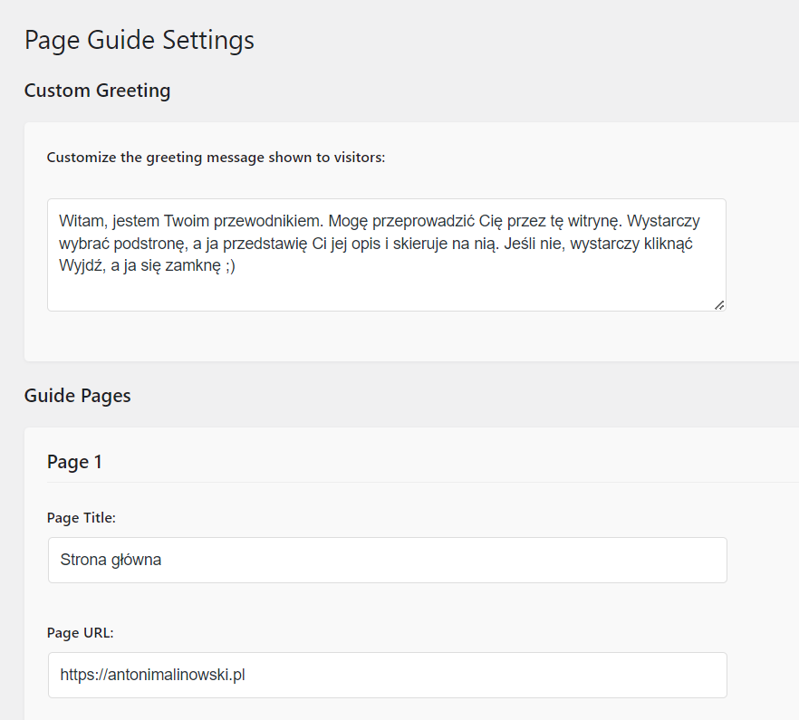Viewport: 799px width, 720px height.
Task: Click the custom greeting message textarea
Action: (387, 254)
